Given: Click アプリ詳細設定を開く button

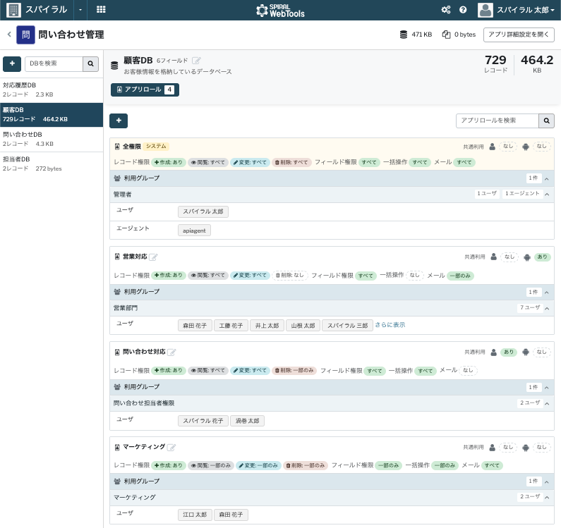Looking at the screenshot, I should [519, 35].
